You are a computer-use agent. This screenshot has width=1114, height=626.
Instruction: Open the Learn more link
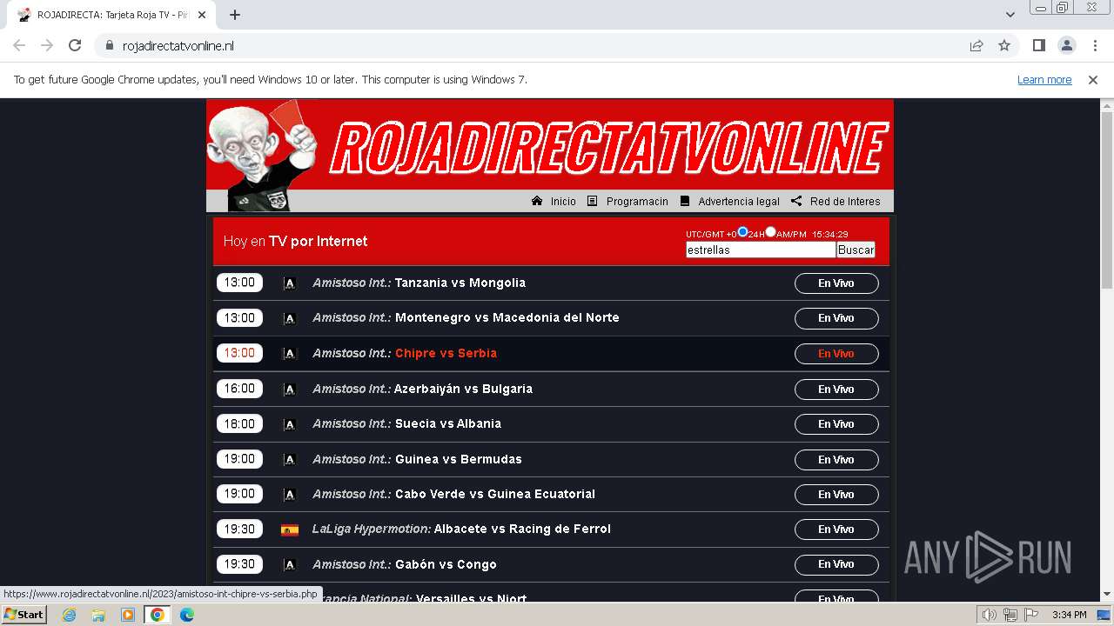click(1044, 79)
